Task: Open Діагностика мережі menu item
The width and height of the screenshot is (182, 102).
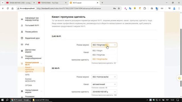Action: tap(30, 51)
